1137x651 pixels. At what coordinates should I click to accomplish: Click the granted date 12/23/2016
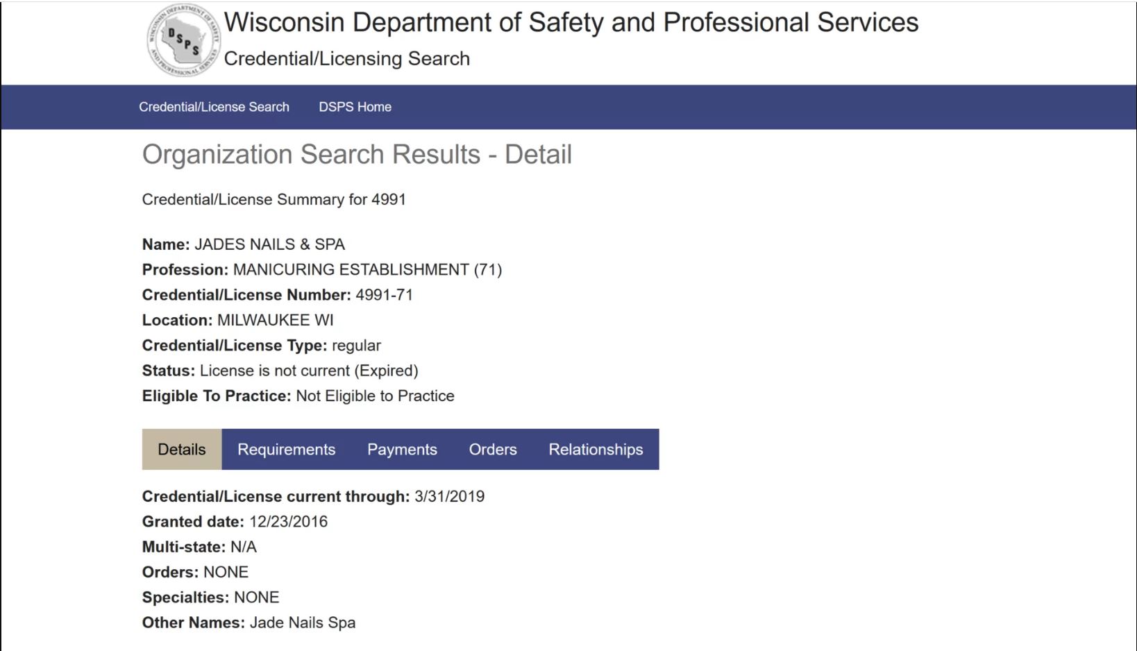288,521
